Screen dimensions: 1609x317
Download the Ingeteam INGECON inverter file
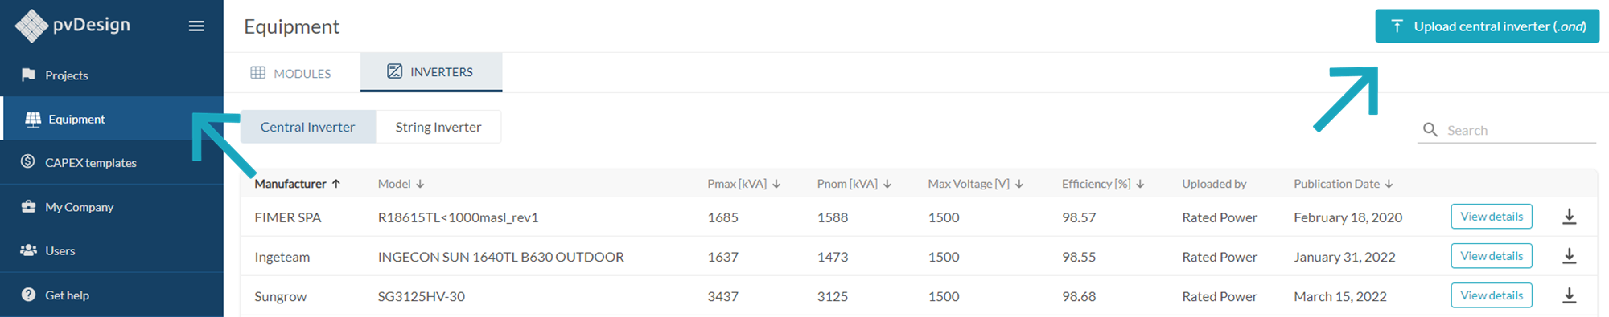pyautogui.click(x=1569, y=256)
